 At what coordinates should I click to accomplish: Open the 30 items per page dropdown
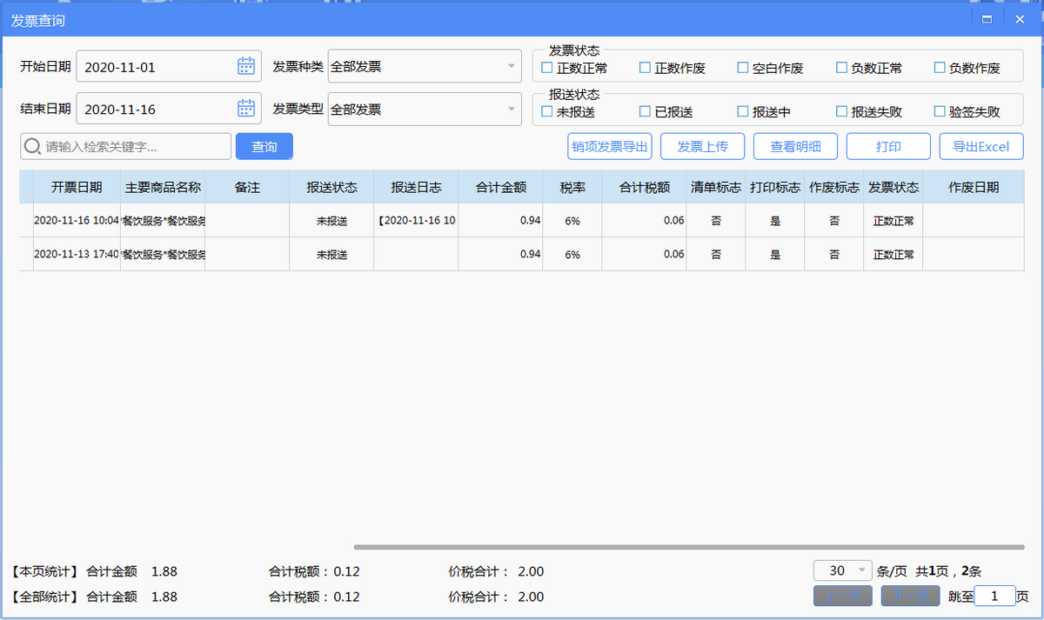pyautogui.click(x=861, y=570)
